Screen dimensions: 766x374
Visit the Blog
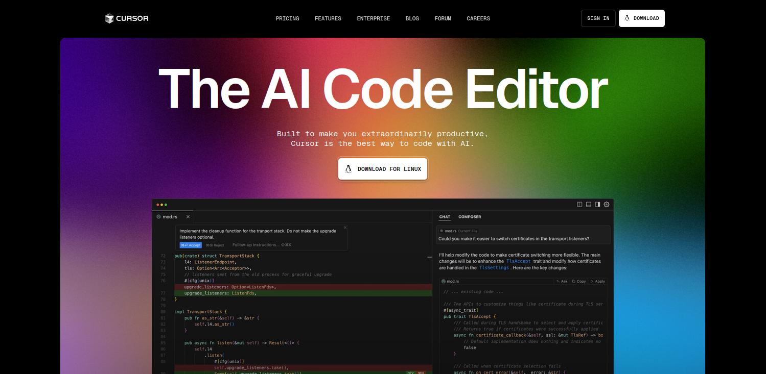[412, 18]
